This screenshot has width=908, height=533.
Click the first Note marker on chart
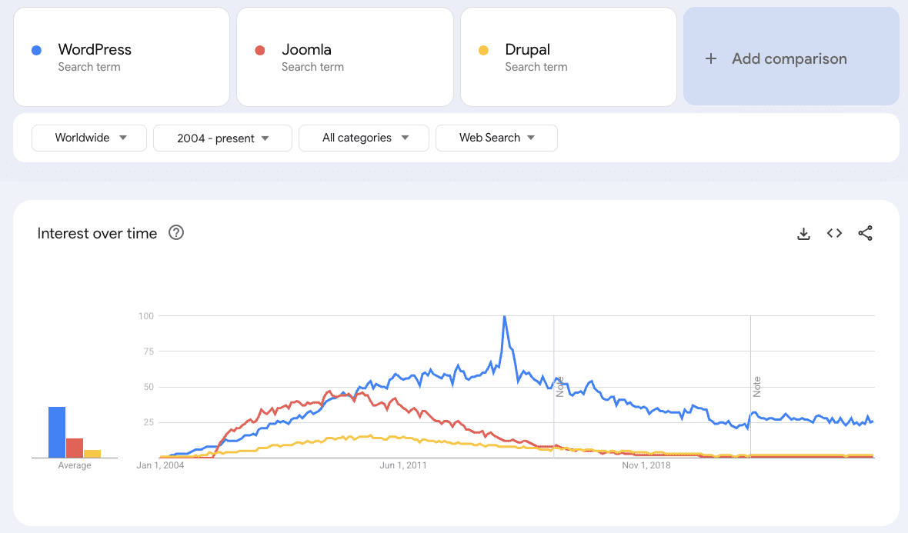560,386
